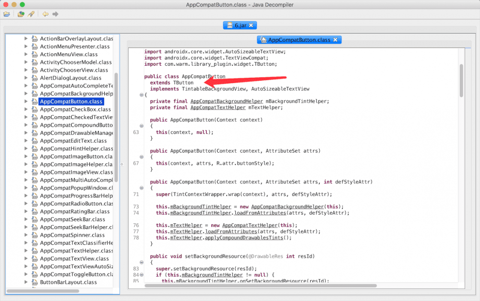Select ButtonBarLayout.class in tree
Image resolution: width=480 pixels, height=301 pixels.
[68, 282]
